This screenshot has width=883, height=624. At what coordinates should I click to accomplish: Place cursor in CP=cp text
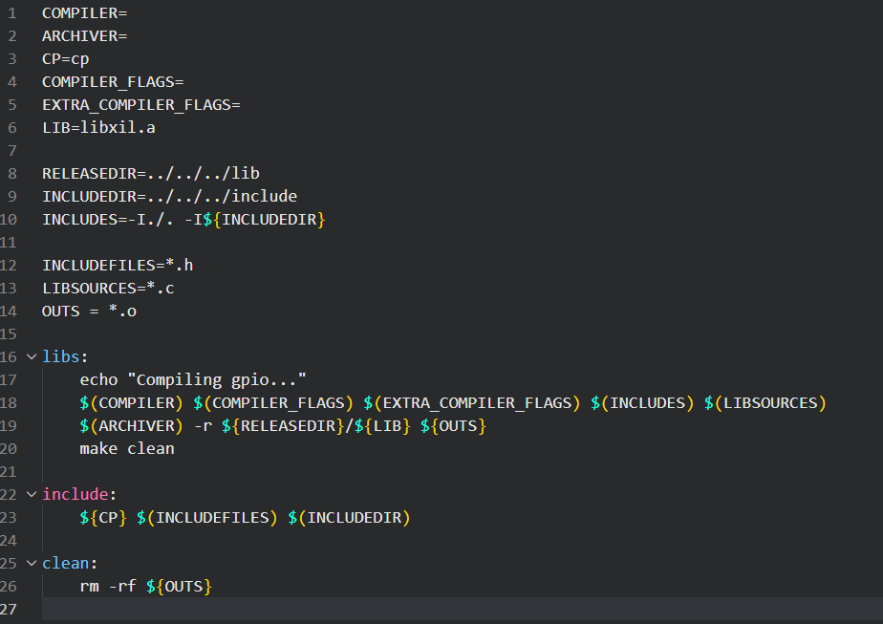(x=65, y=59)
